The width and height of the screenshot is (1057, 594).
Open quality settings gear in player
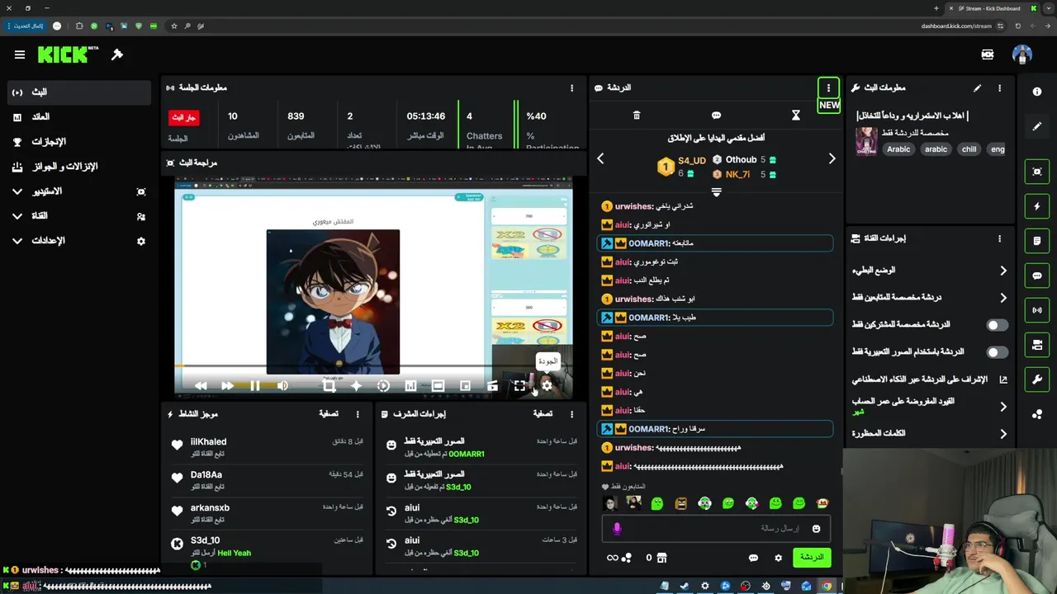547,385
